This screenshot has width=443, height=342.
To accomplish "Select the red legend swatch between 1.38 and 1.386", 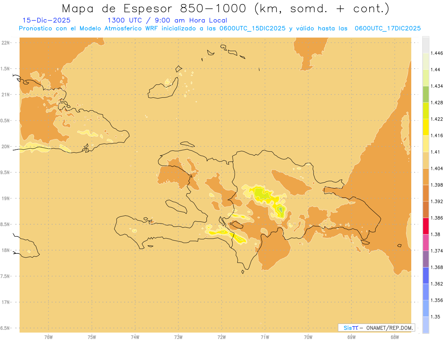I will point(426,226).
